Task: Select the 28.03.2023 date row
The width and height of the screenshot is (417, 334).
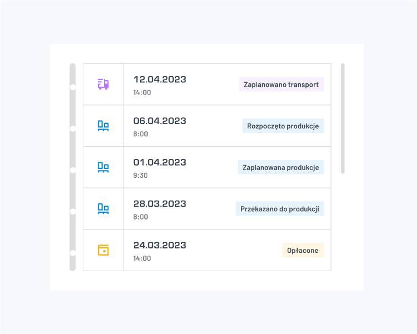Action: tap(207, 208)
